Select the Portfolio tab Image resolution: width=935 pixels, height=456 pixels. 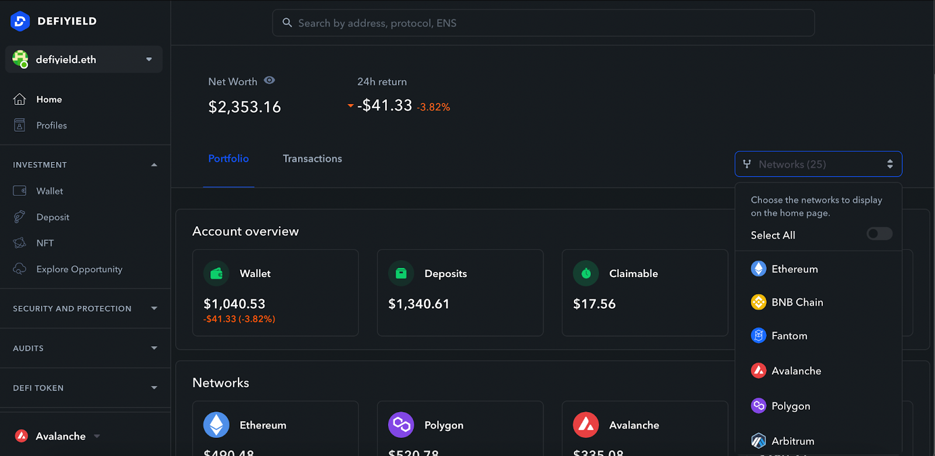click(228, 159)
